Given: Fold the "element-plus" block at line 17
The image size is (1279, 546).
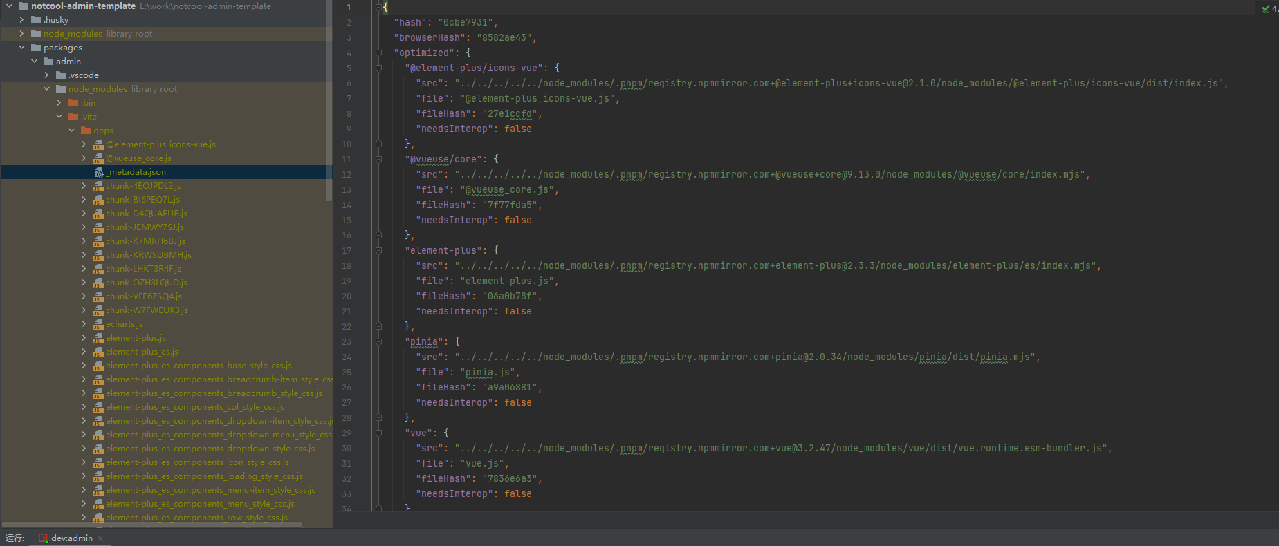Looking at the screenshot, I should pos(378,250).
